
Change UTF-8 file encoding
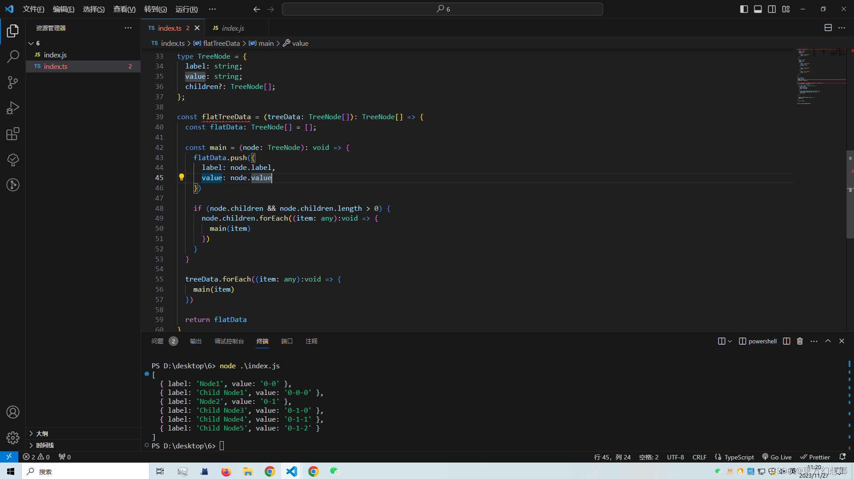pos(675,457)
